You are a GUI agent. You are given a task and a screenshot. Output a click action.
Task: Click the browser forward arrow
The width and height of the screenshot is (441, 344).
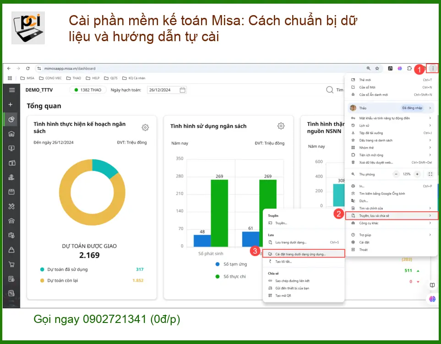click(x=18, y=68)
